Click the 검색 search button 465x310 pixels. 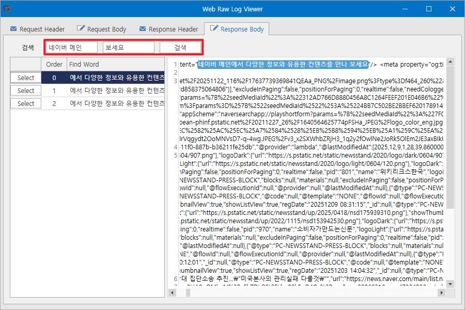point(180,48)
